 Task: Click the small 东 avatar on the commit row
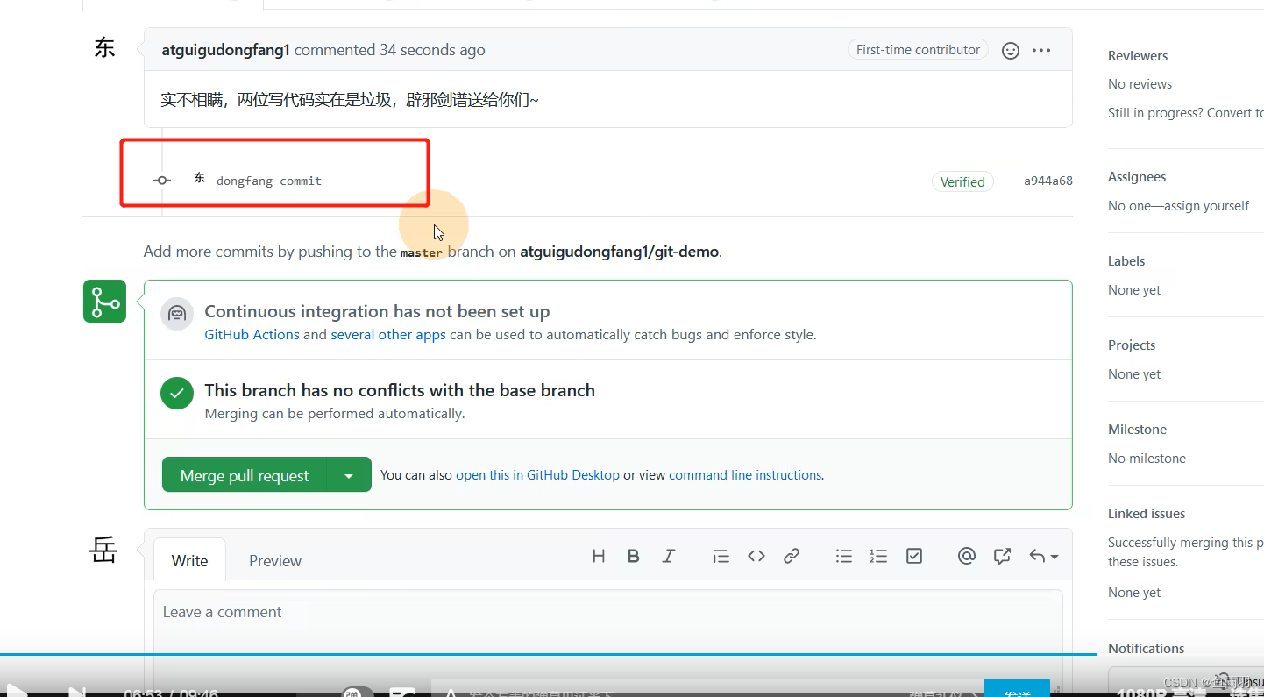point(200,178)
